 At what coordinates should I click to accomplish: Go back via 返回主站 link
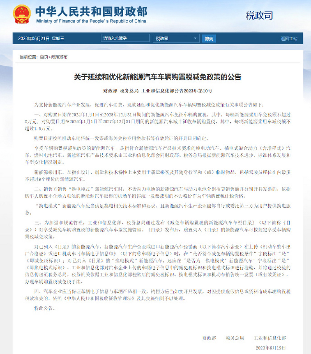tap(289, 38)
